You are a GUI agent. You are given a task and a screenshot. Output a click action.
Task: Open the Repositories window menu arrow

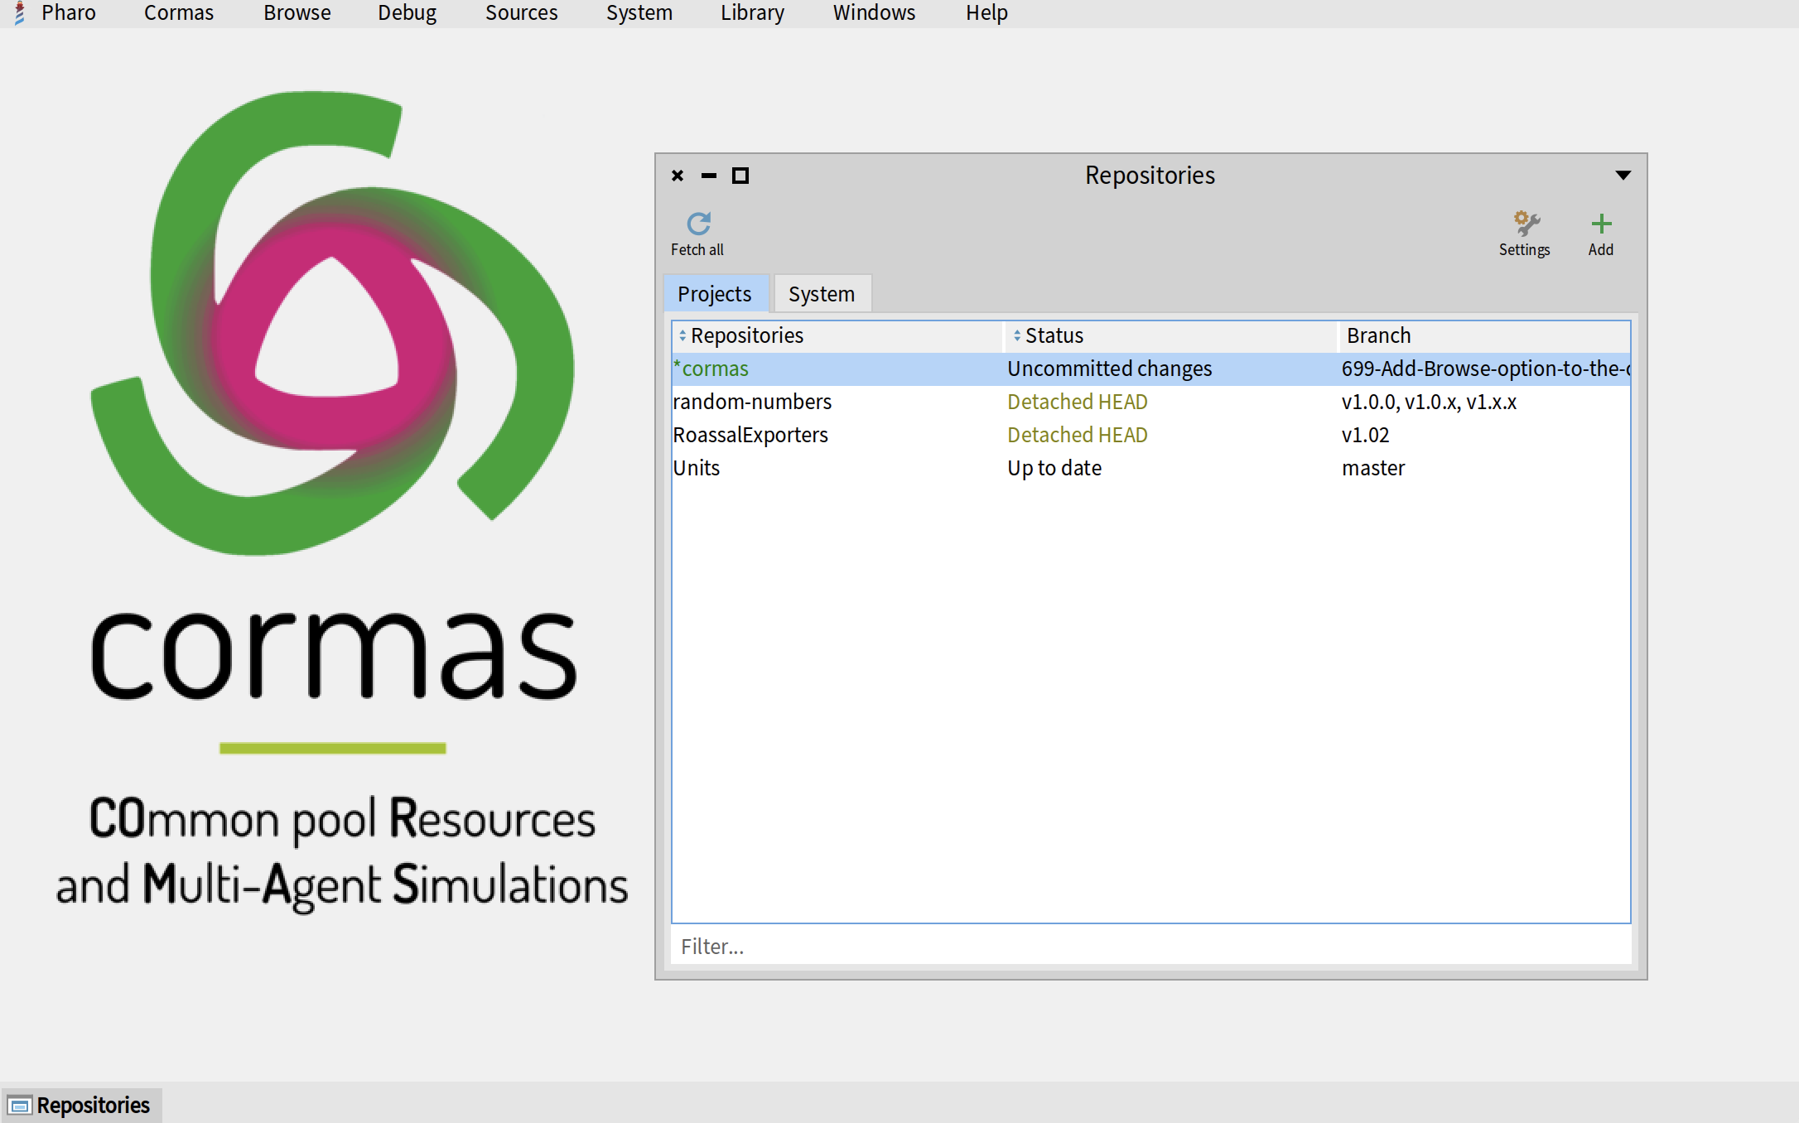tap(1623, 176)
